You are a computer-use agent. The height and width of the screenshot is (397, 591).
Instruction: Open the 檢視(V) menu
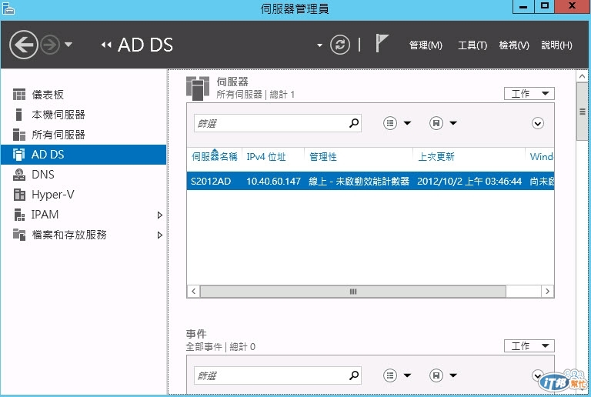(x=514, y=45)
